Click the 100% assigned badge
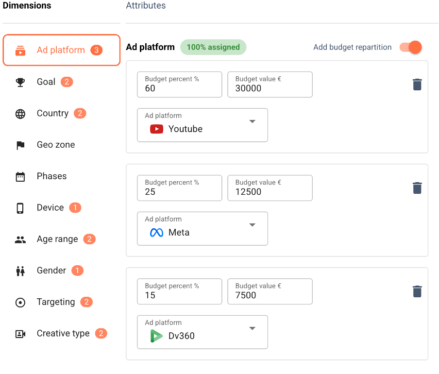Viewport: 439px width, 374px height. 213,47
